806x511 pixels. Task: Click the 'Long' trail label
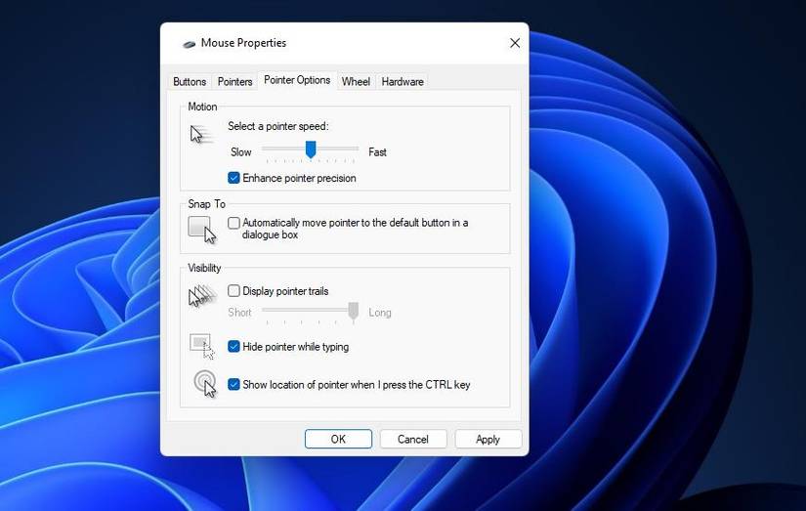click(380, 313)
